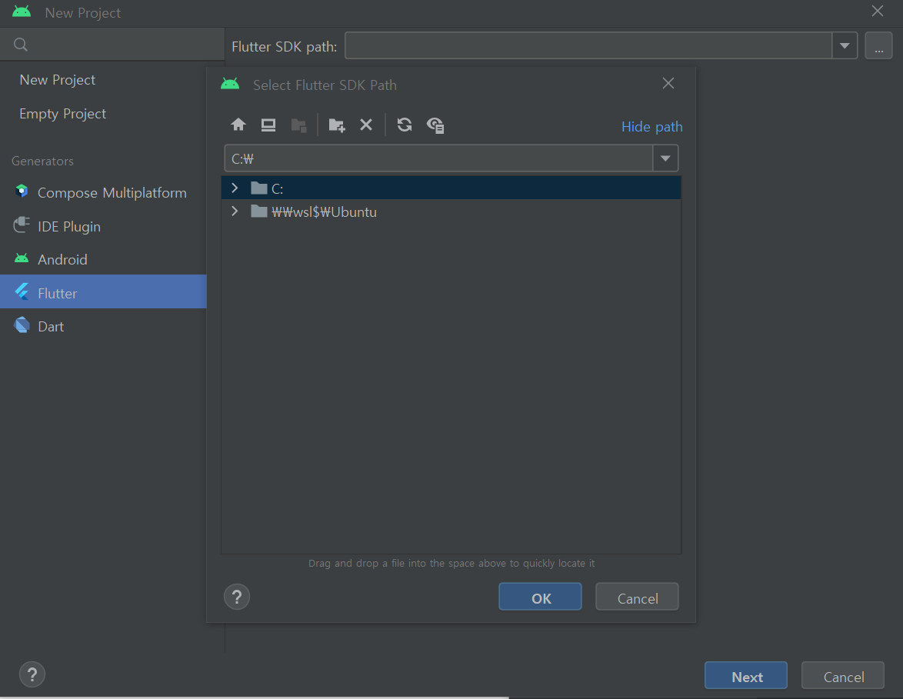This screenshot has width=903, height=699.
Task: Open help in the New Project window
Action: tap(32, 674)
